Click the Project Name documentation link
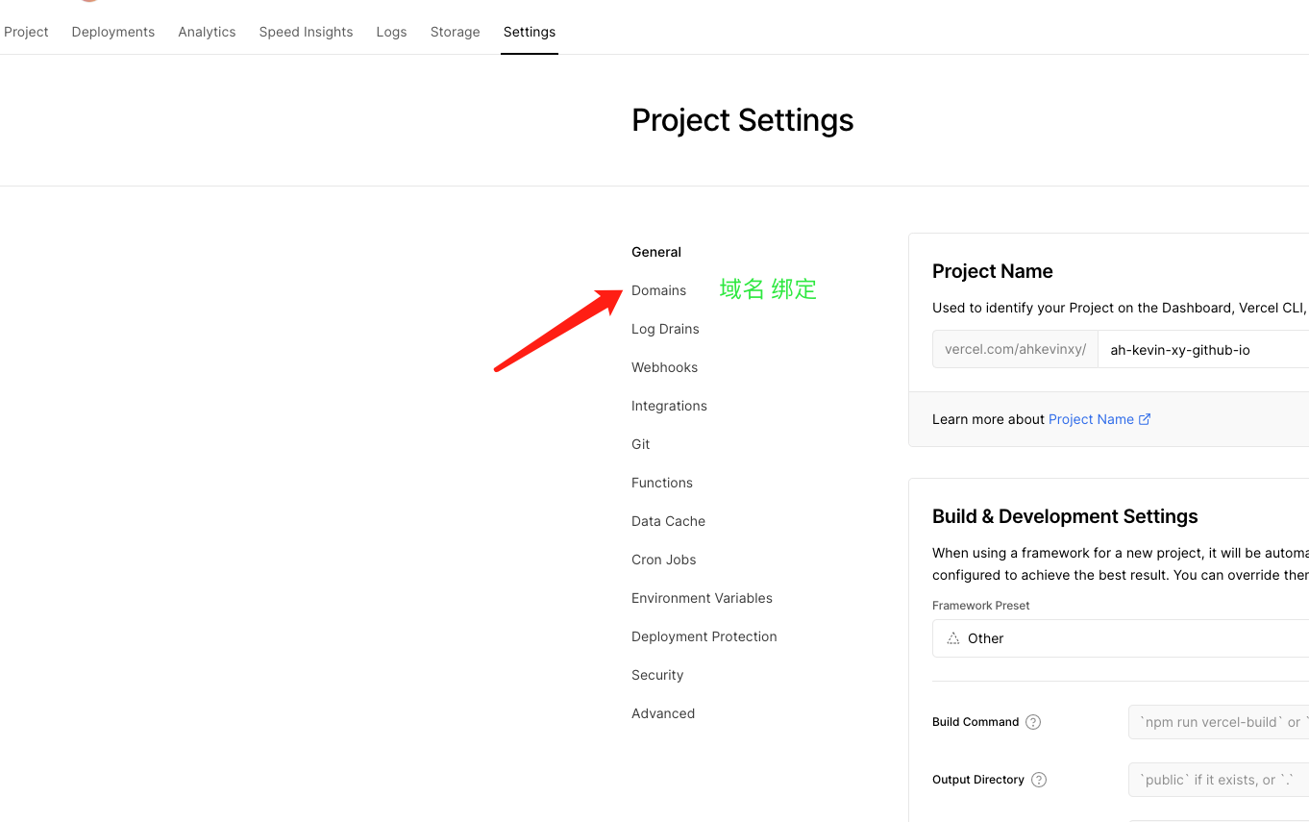1309x822 pixels. [1091, 419]
